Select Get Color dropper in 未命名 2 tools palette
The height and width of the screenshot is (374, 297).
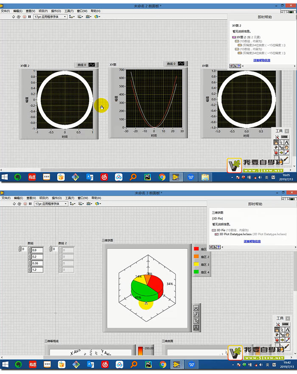pos(287,153)
